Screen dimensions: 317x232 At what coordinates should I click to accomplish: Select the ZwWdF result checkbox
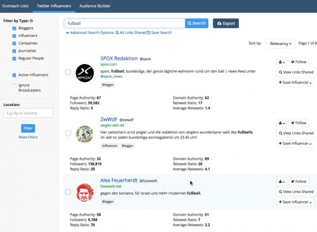point(69,133)
